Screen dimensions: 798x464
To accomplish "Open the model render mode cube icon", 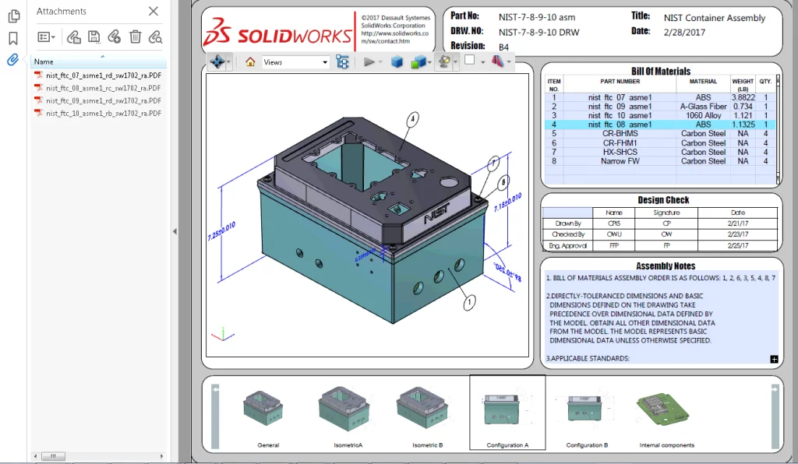I will point(395,62).
